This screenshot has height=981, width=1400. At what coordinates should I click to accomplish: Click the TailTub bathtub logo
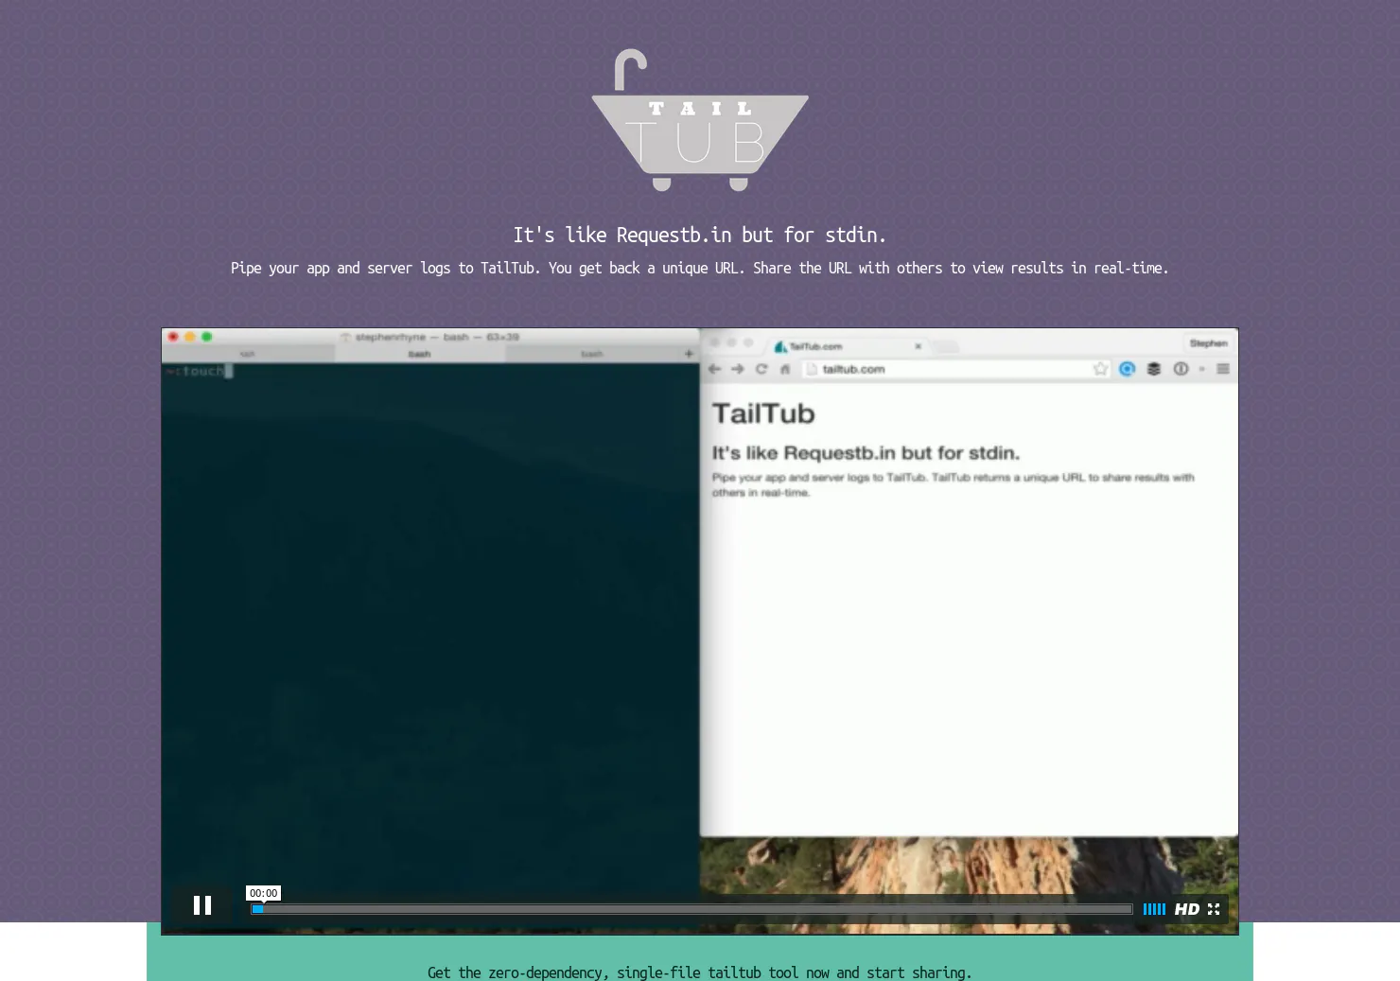point(700,120)
